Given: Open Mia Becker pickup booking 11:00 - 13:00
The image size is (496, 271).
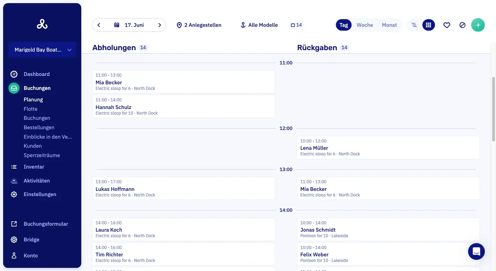Looking at the screenshot, I should pos(183,82).
